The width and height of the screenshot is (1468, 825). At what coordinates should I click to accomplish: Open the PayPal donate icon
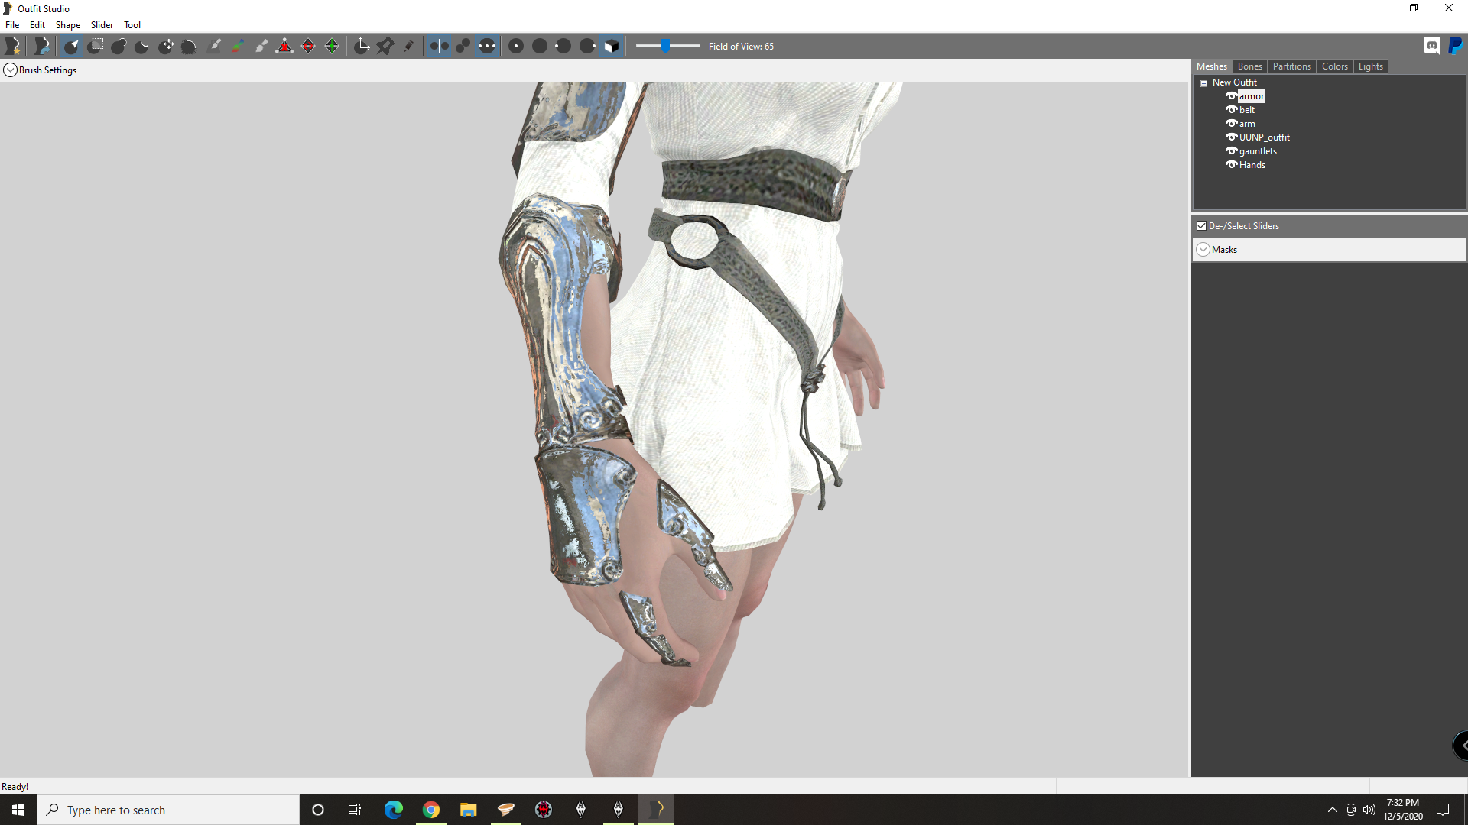pos(1456,46)
